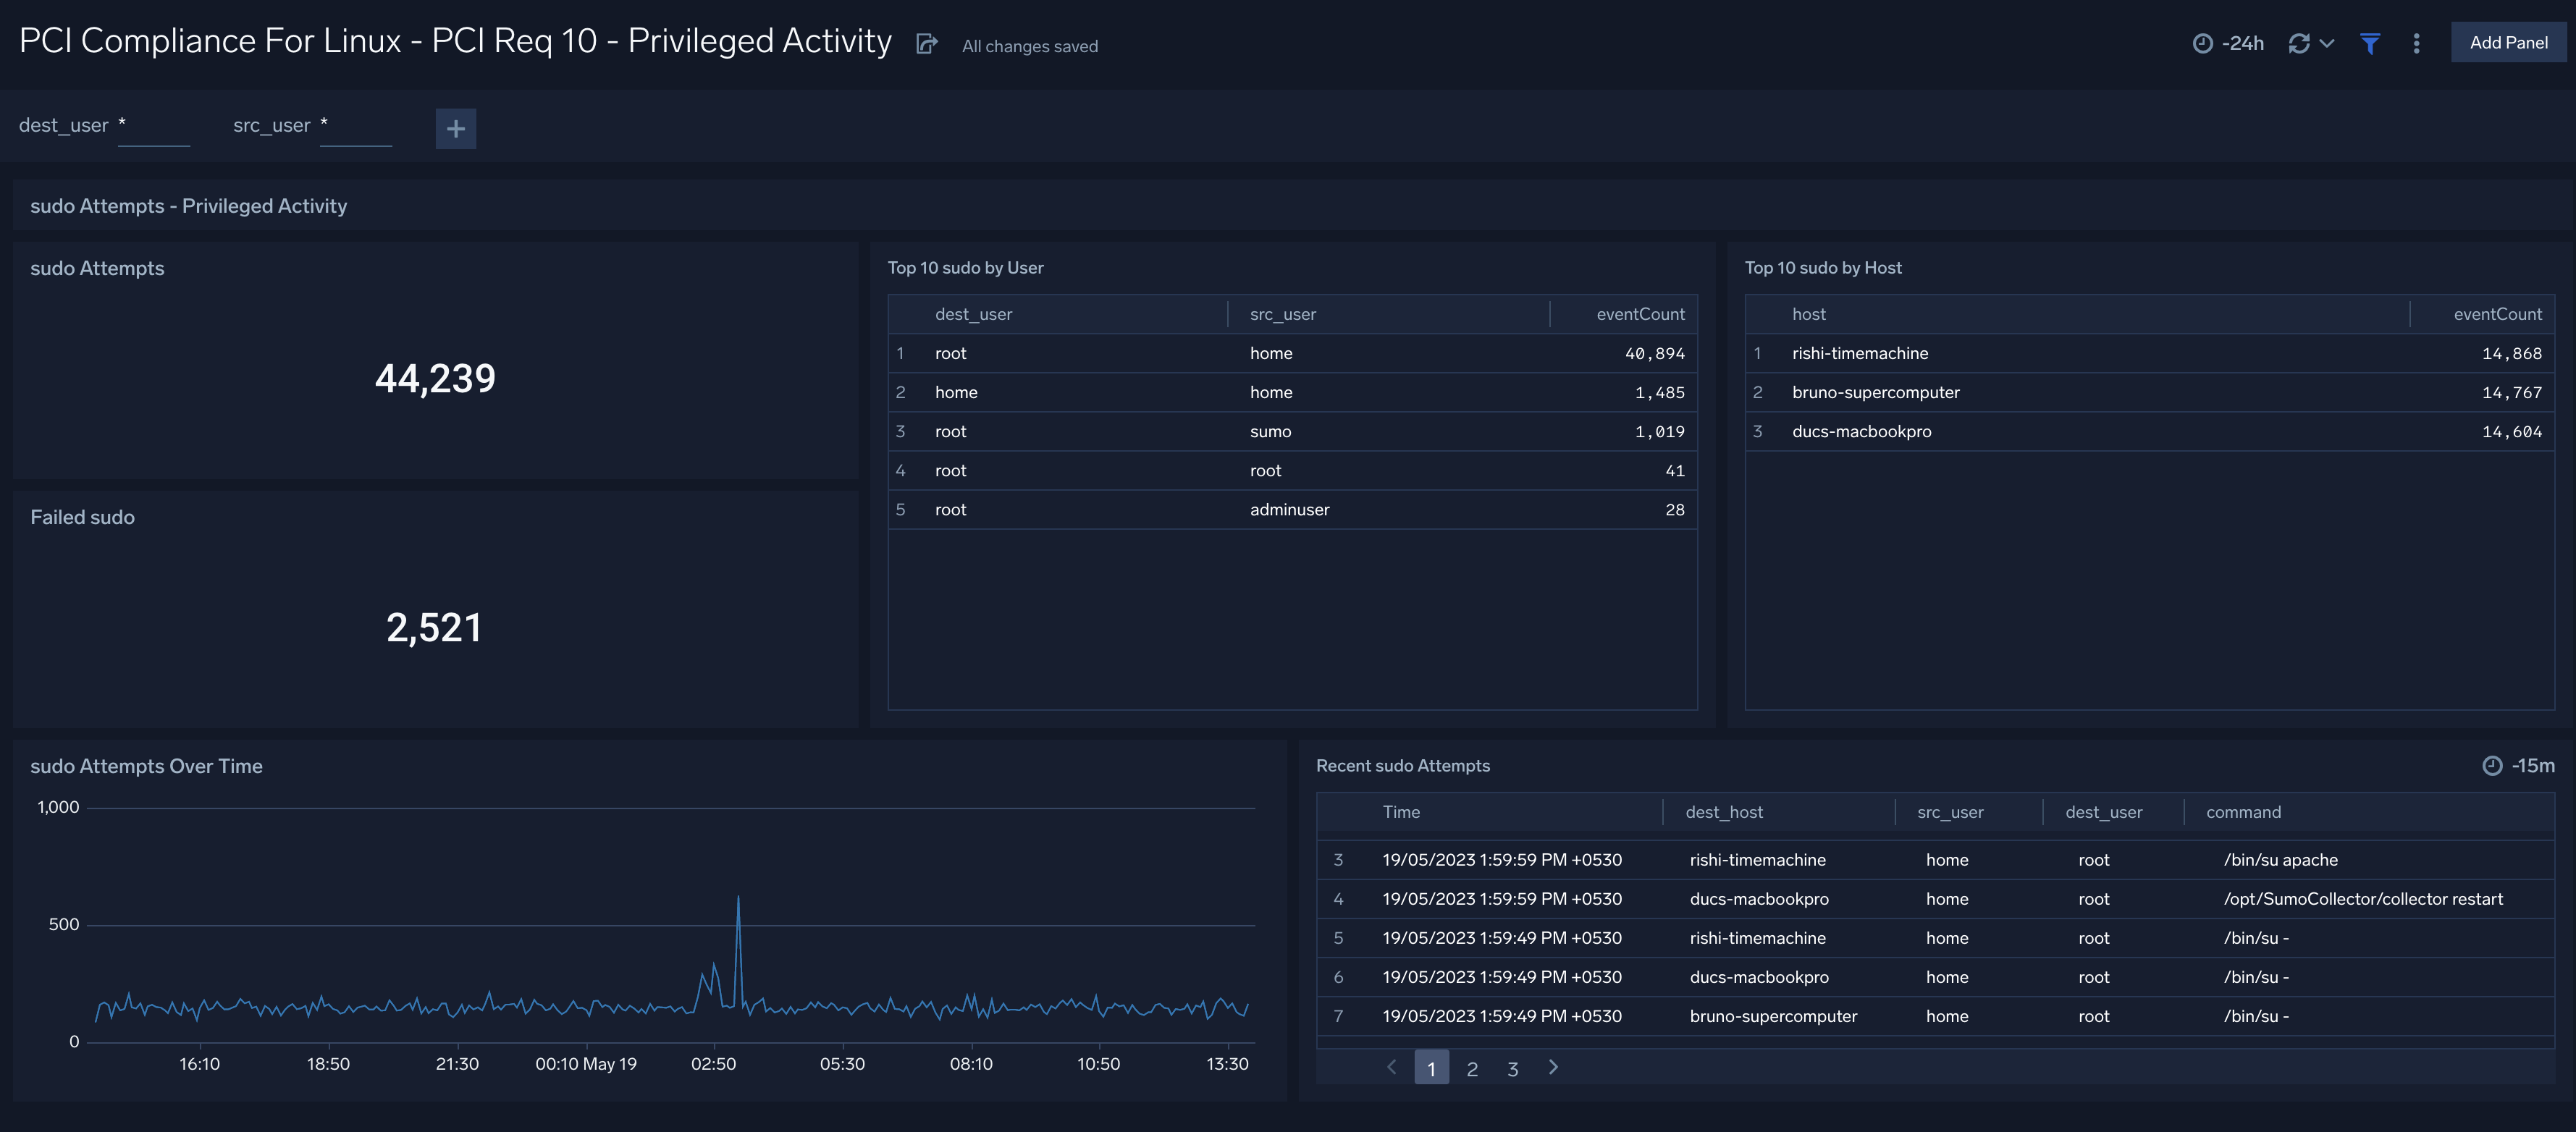Toggle the dashboard filter funnel icon
2576x1132 pixels.
2370,43
